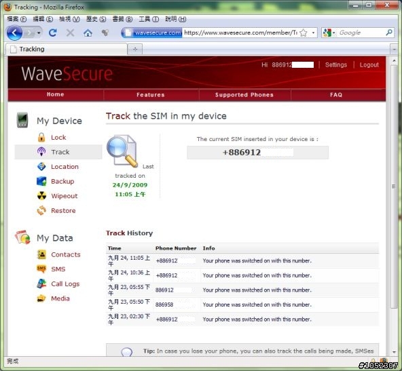Click the Wipeout radiation icon
Image resolution: width=402 pixels, height=371 pixels.
(x=41, y=196)
